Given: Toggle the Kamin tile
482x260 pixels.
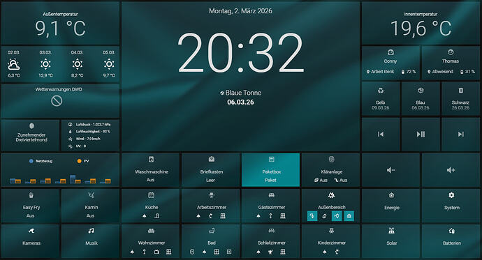Looking at the screenshot, I should click(91, 206).
